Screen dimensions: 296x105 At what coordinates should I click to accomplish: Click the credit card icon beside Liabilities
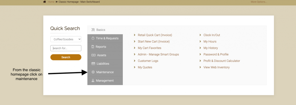[93, 64]
